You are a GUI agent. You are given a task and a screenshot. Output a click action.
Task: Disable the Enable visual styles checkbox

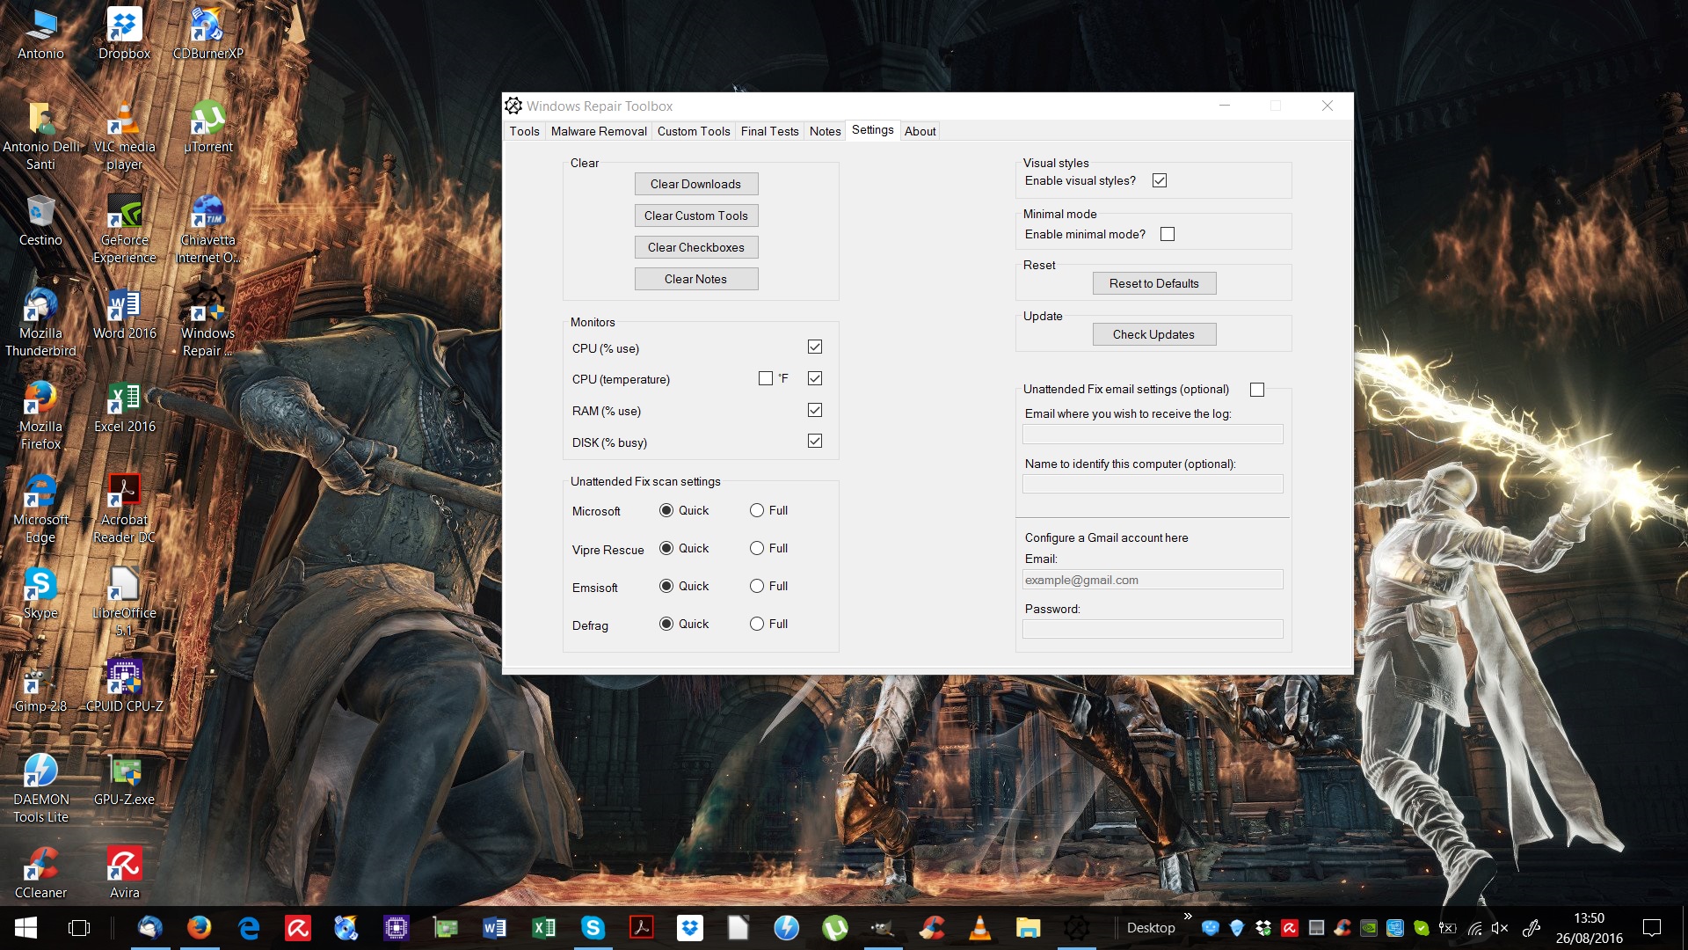1160,180
